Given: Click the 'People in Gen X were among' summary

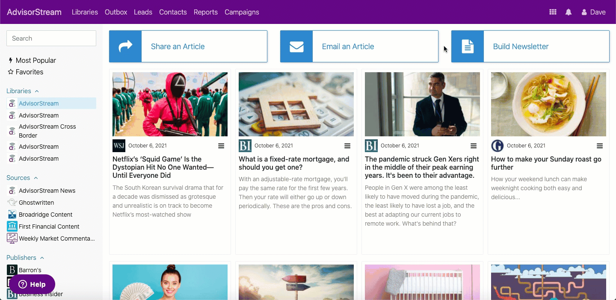Looking at the screenshot, I should coord(422,206).
